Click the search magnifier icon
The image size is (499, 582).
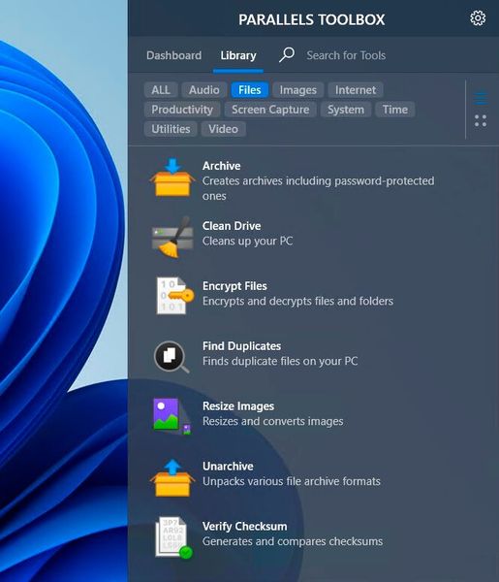[x=287, y=55]
